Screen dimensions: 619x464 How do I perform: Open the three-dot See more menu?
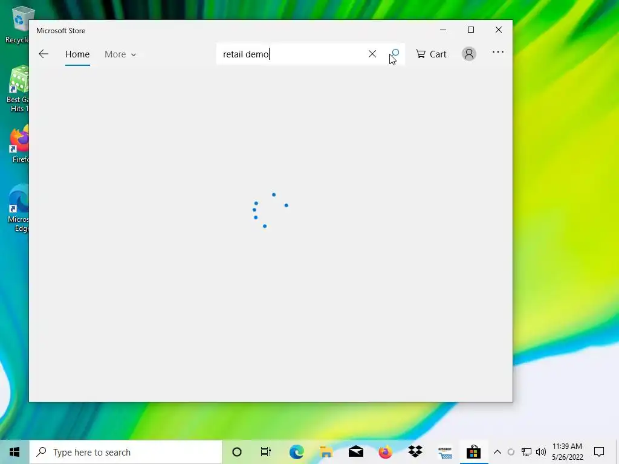[x=498, y=52]
